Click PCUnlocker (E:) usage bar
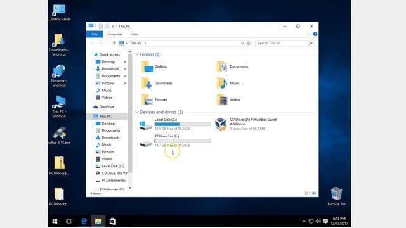Viewport: 406px width, 228px height. click(x=183, y=141)
